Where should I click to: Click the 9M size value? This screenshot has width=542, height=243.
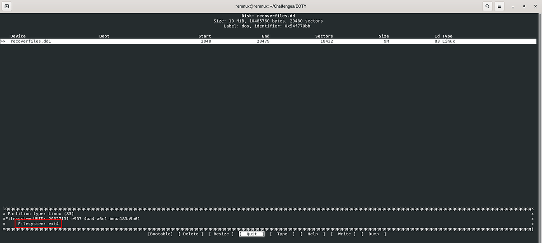387,41
